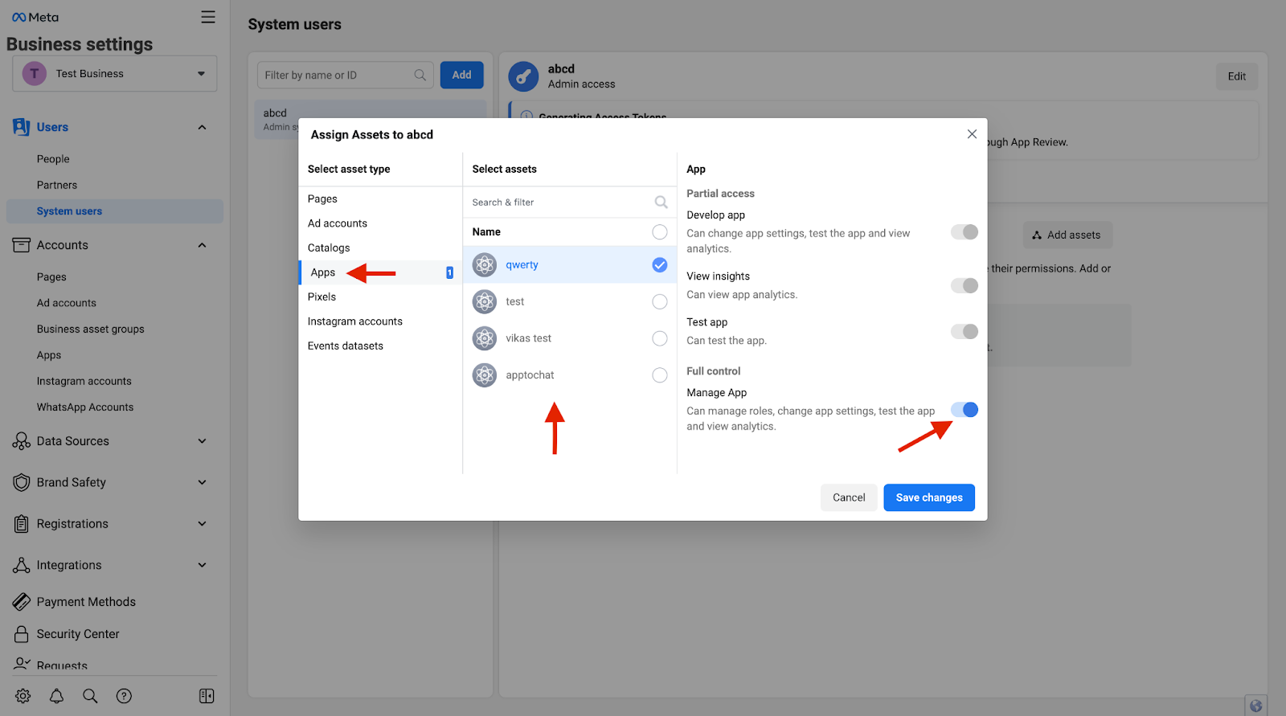
Task: Click the Edit button for abcd
Action: click(x=1237, y=76)
